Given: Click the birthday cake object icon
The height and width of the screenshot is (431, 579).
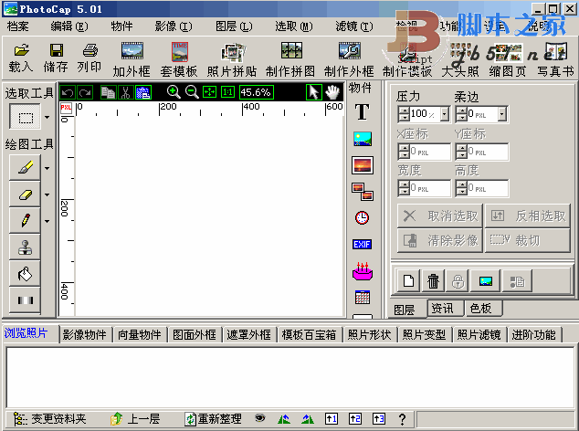Looking at the screenshot, I should point(363,271).
